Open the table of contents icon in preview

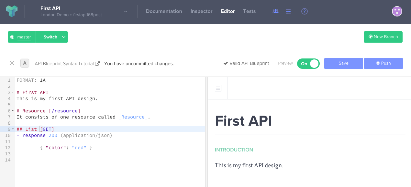point(218,88)
